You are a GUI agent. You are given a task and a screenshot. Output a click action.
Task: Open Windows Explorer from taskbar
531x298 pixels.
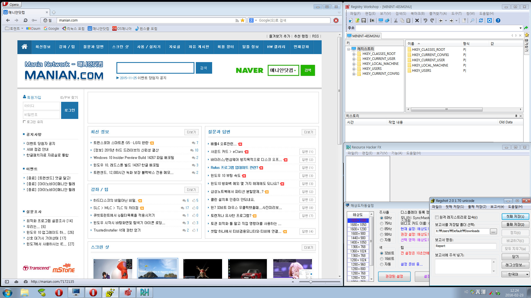25,292
